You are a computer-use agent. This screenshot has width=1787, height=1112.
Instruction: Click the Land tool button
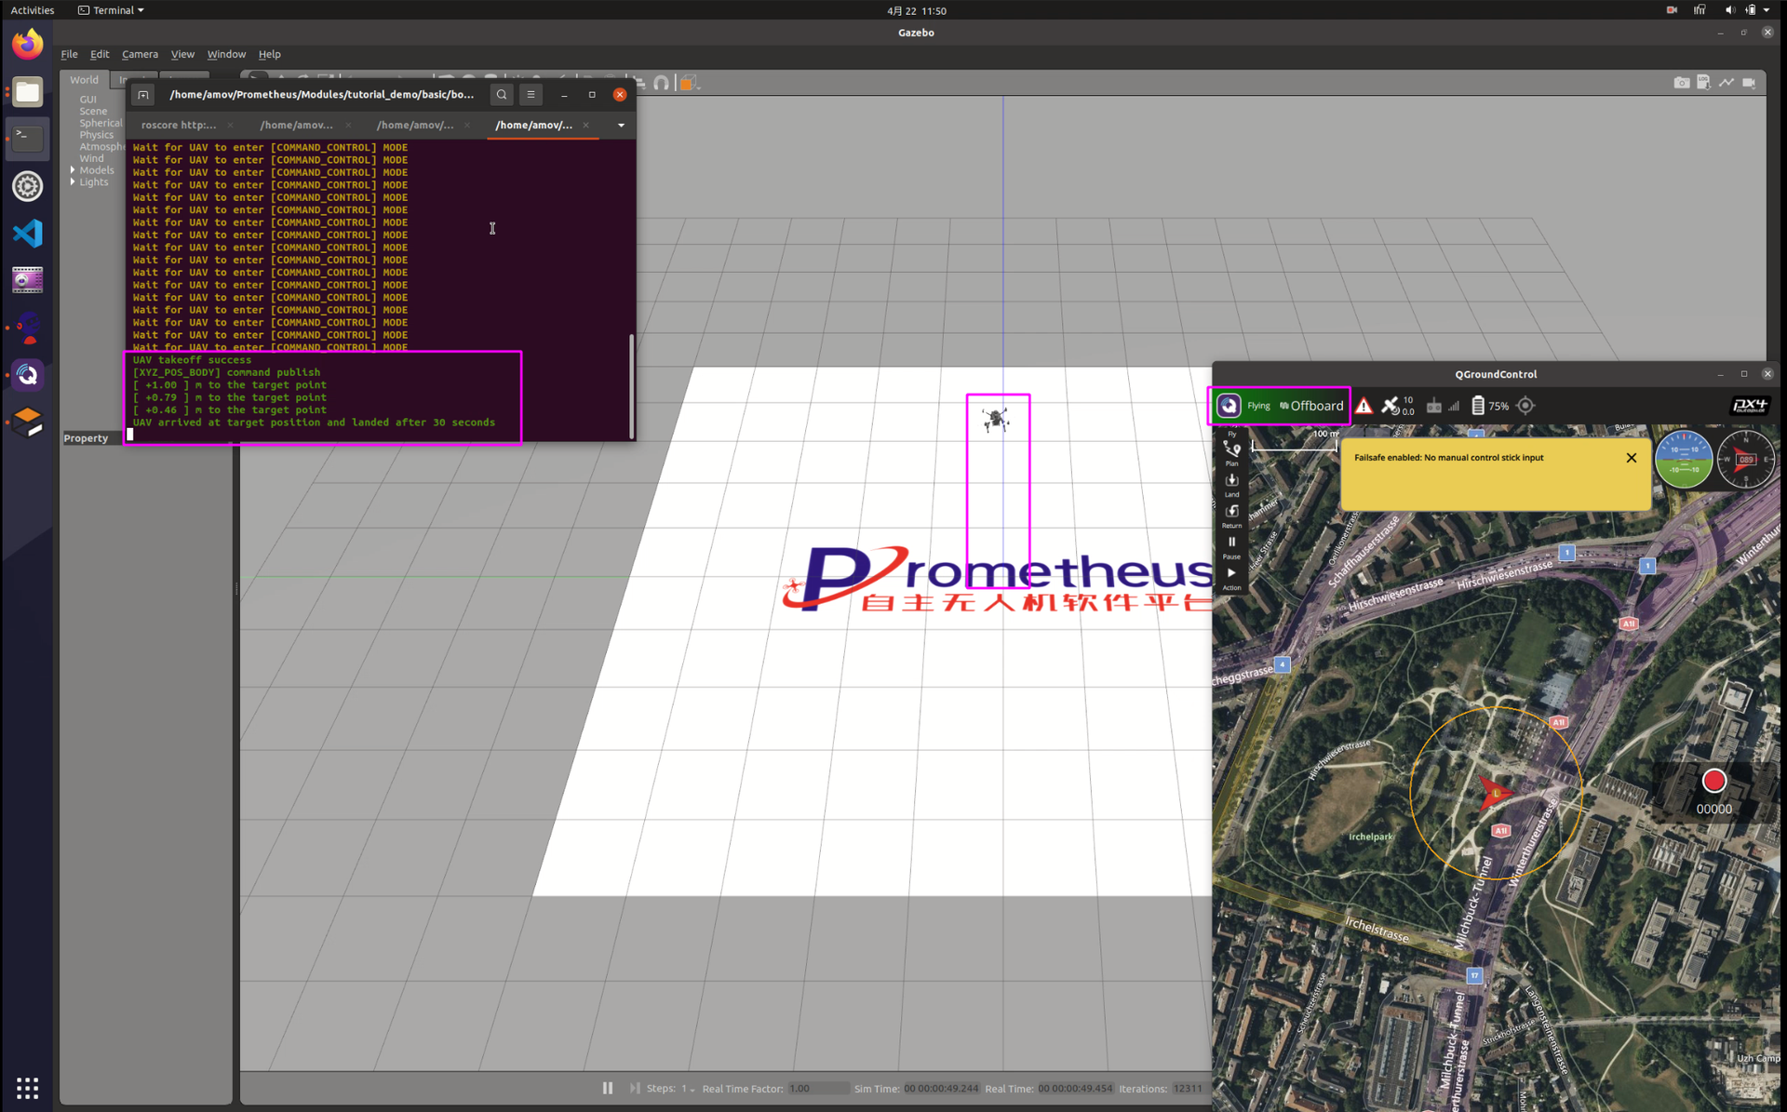pyautogui.click(x=1231, y=485)
